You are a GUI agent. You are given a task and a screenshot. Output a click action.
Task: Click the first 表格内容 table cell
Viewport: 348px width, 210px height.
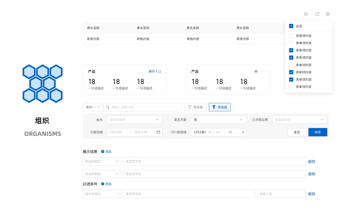93,39
